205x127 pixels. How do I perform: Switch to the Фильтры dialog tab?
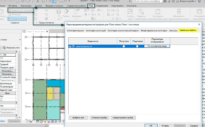[173, 31]
